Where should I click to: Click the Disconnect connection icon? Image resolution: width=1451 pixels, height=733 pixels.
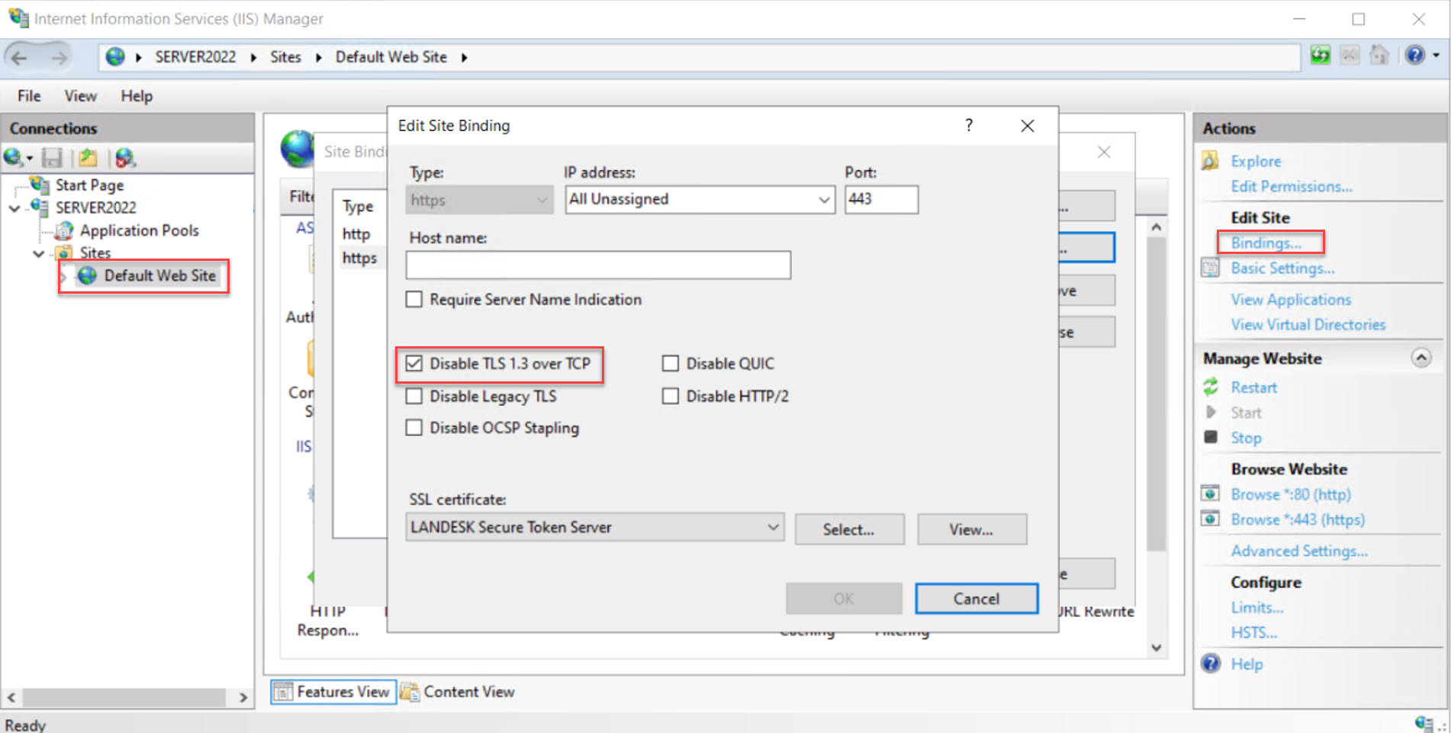click(x=124, y=158)
